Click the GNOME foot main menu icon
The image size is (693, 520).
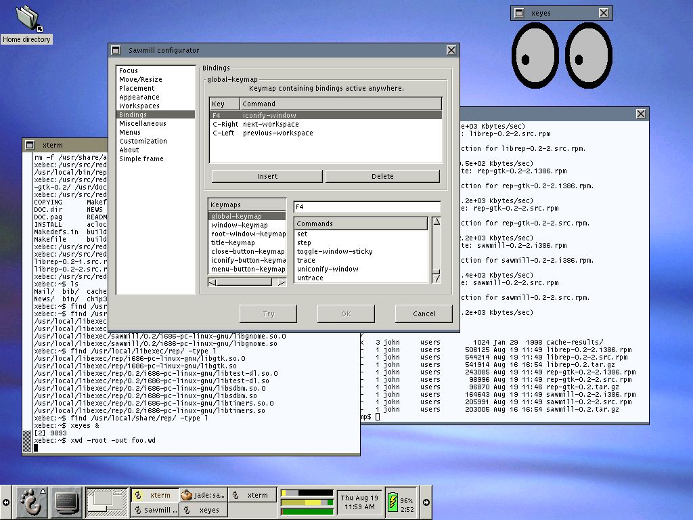click(31, 502)
